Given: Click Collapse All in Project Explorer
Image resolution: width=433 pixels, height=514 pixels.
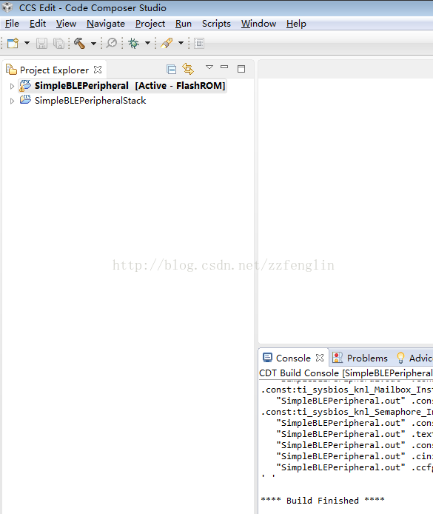Looking at the screenshot, I should coord(171,69).
